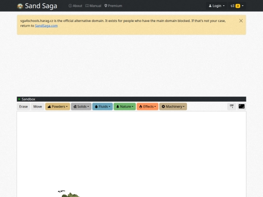
Task: Expand the Solids category menu
Action: pyautogui.click(x=81, y=107)
